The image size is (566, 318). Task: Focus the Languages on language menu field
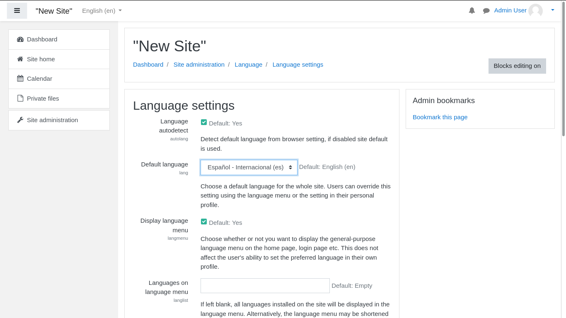coord(265,286)
